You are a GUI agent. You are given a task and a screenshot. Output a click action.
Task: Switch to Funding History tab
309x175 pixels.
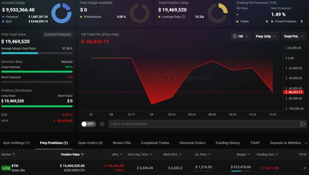(228, 143)
